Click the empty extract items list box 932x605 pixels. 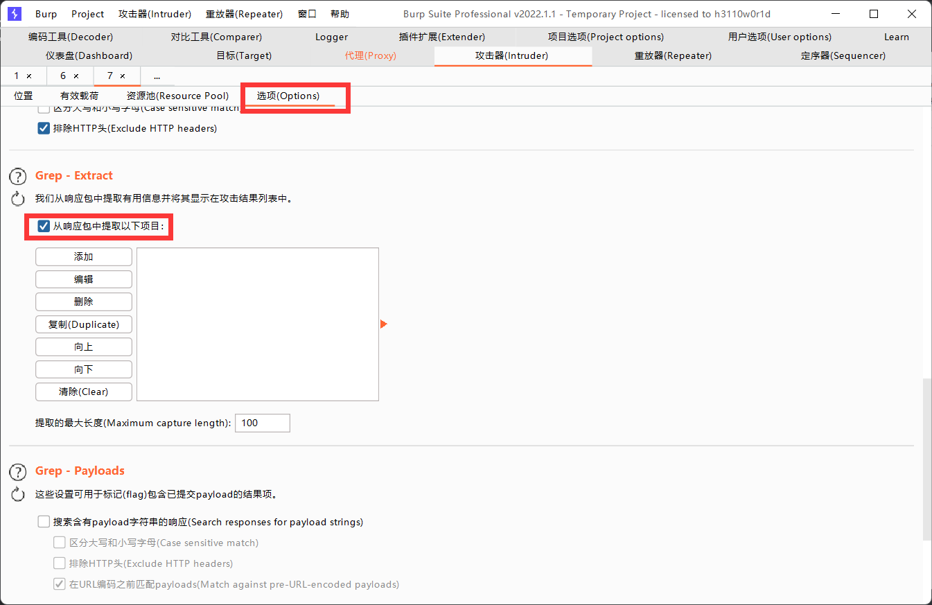pyautogui.click(x=258, y=324)
